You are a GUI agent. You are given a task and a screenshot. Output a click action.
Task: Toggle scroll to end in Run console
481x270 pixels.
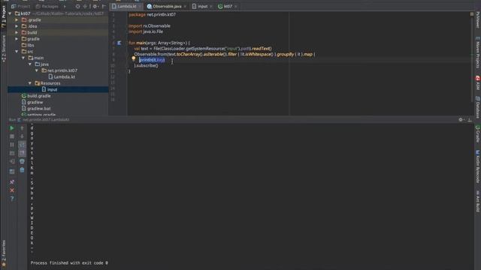click(22, 153)
